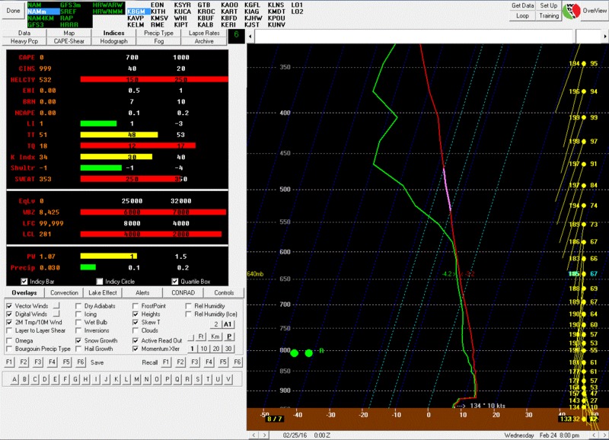The height and width of the screenshot is (440, 609).
Task: Click the white time slider bar
Action: [x=415, y=37]
